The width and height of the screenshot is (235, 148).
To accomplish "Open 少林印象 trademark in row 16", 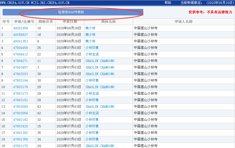I will [x=92, y=126].
